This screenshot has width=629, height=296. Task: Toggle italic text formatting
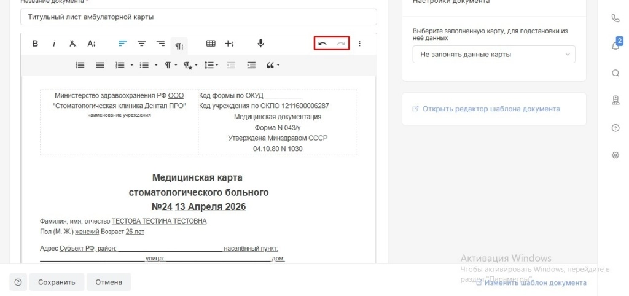pyautogui.click(x=54, y=44)
